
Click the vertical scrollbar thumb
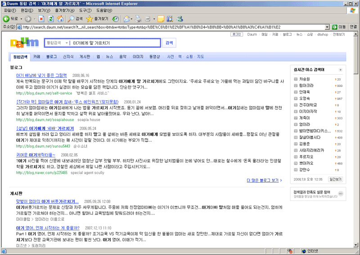(x=355, y=55)
